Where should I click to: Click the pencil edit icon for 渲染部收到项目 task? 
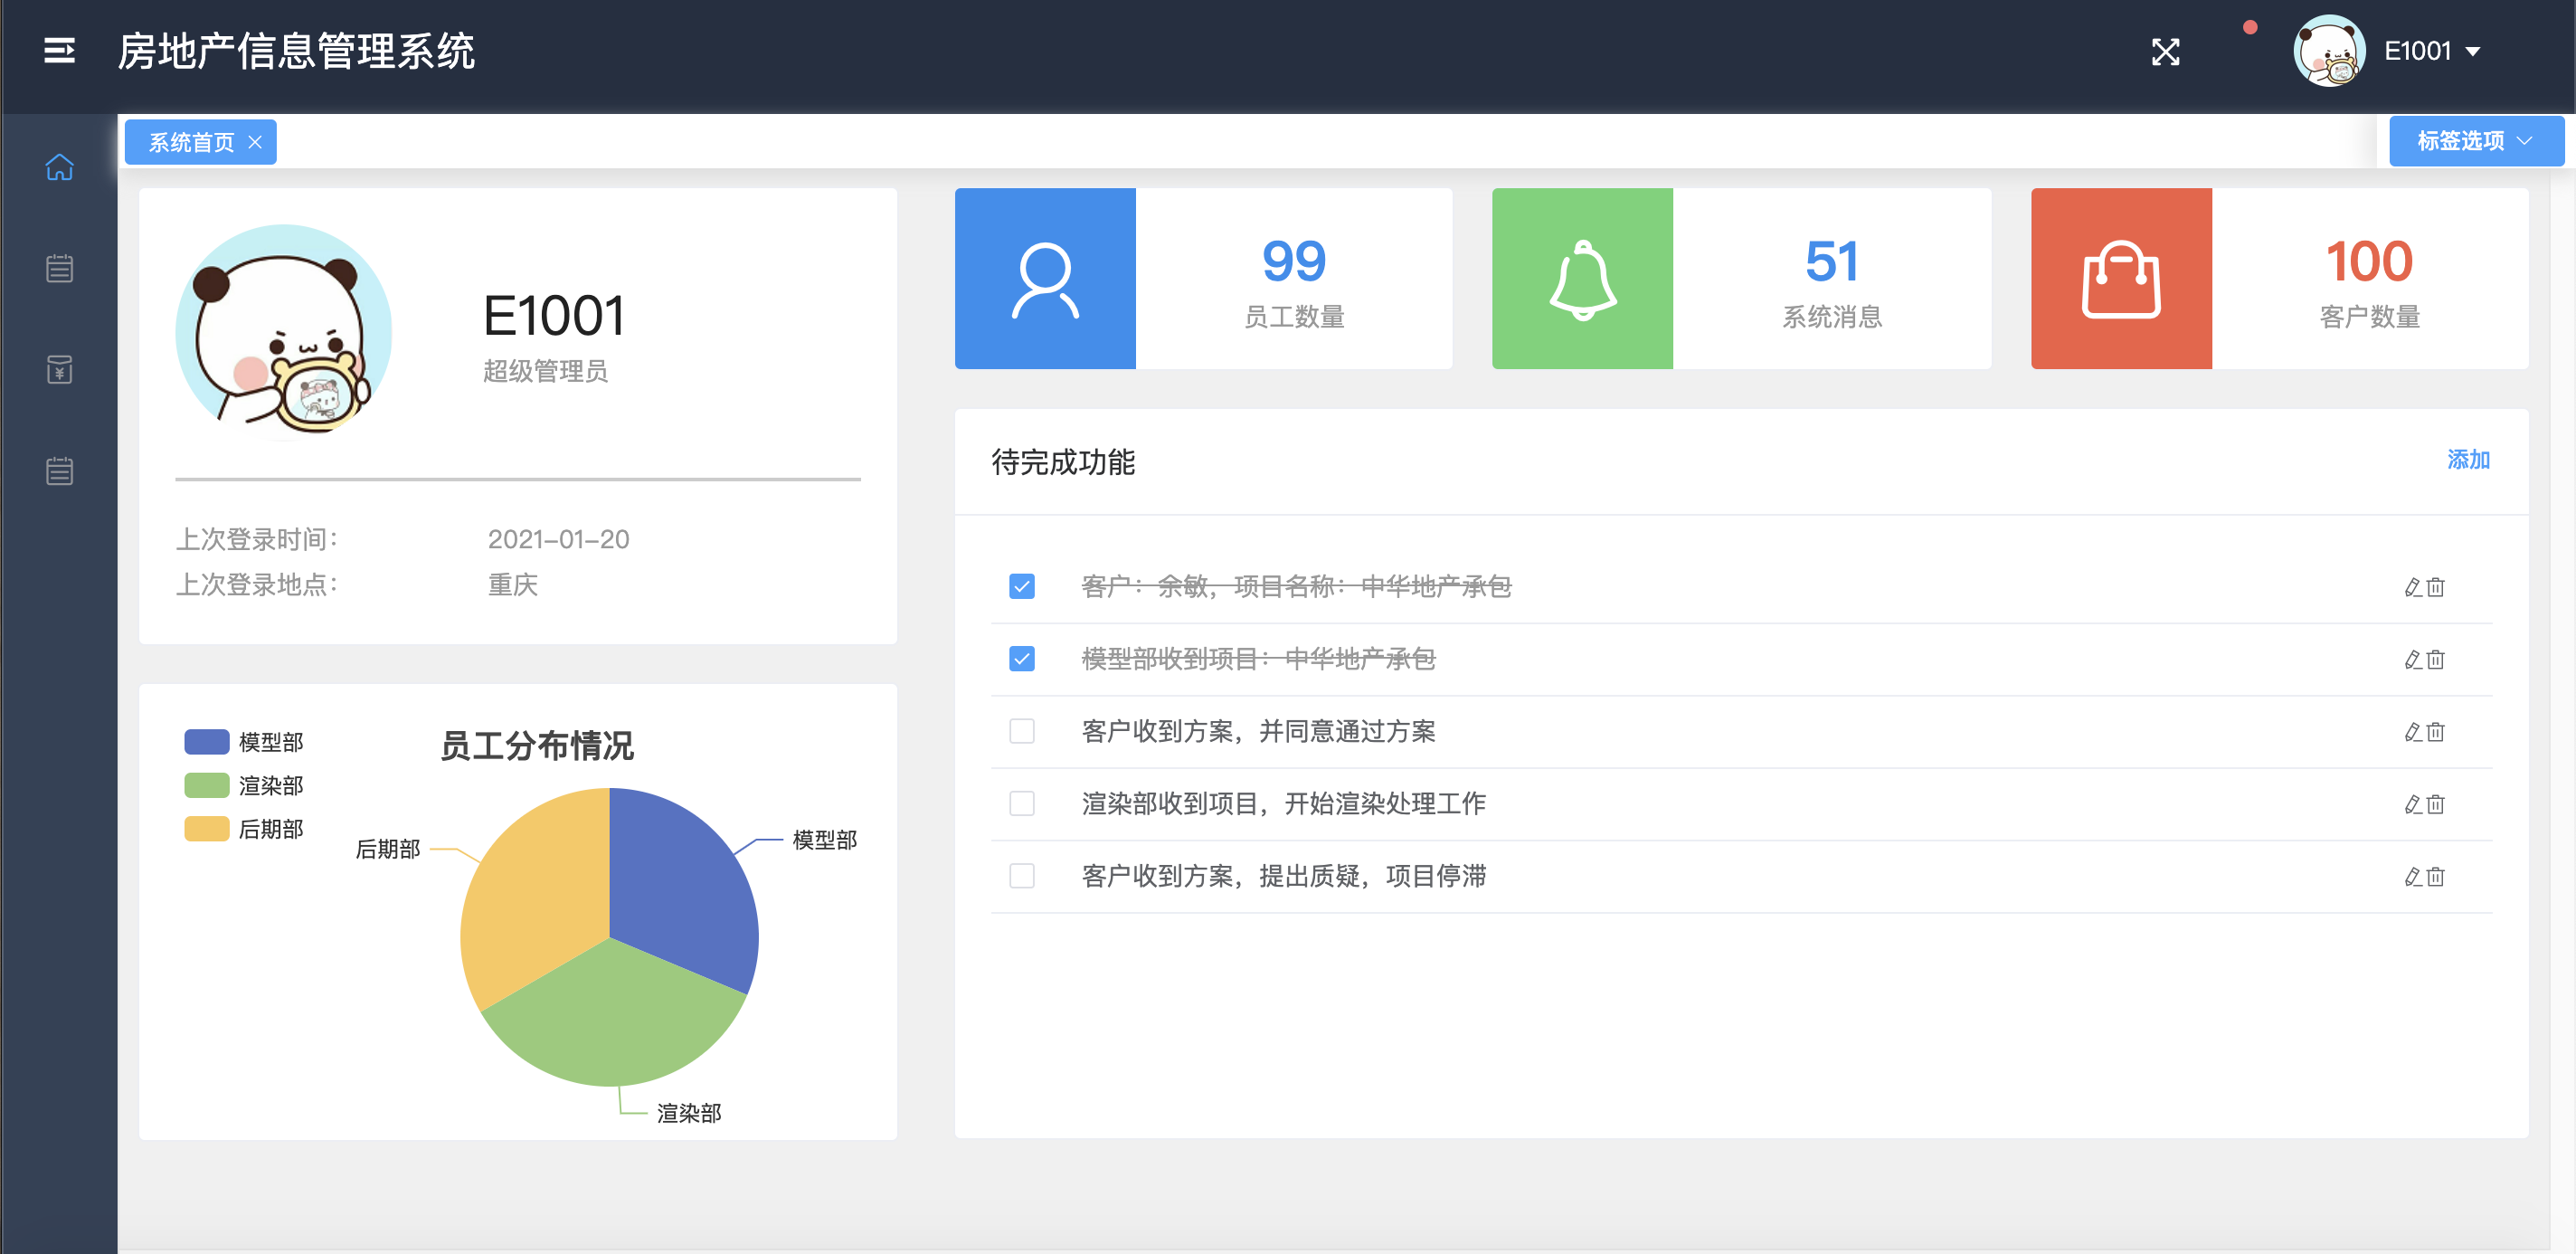[2412, 804]
